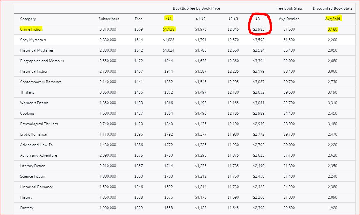The width and height of the screenshot is (360, 215).
Task: Click the Subscribers column header
Action: [109, 19]
